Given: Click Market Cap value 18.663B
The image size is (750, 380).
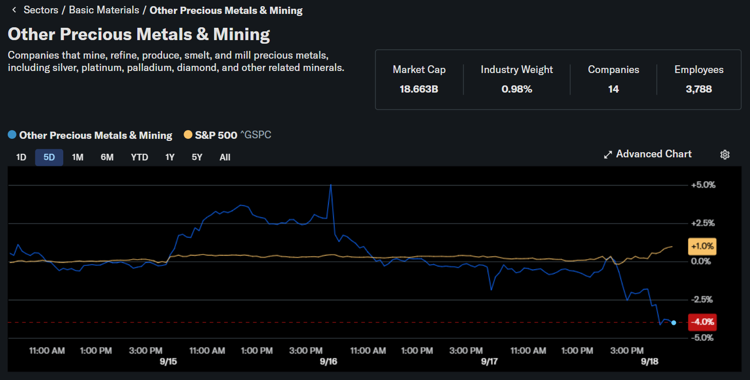Looking at the screenshot, I should click(419, 89).
